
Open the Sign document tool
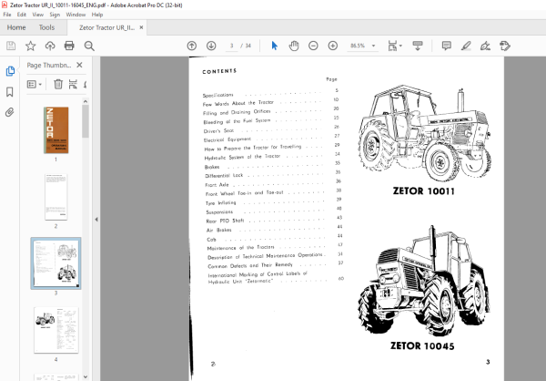(485, 46)
